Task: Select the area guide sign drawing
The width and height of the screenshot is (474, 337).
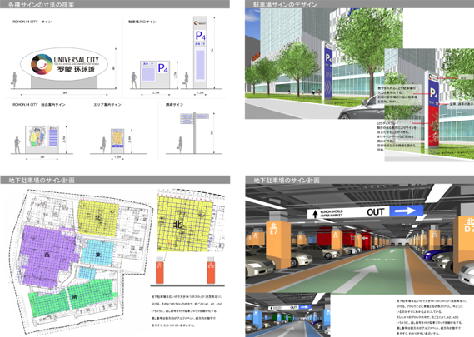Action: click(117, 141)
